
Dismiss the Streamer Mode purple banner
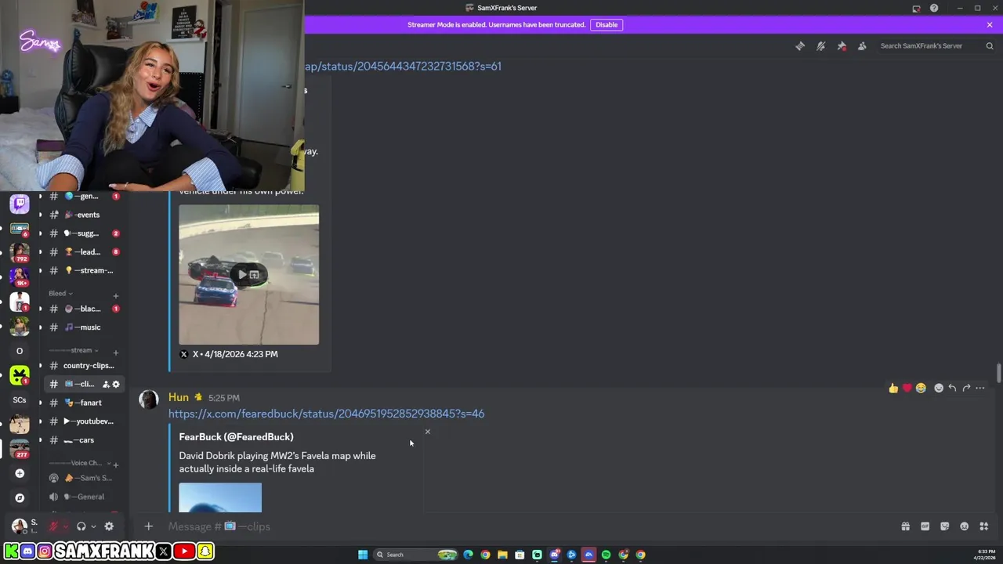click(990, 24)
